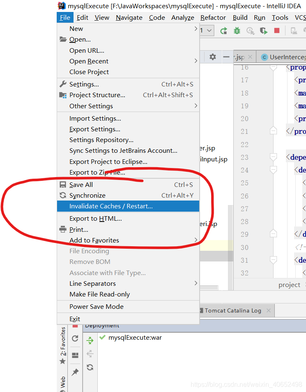Collapse the code fold at line 31
The image size is (306, 392).
(273, 260)
